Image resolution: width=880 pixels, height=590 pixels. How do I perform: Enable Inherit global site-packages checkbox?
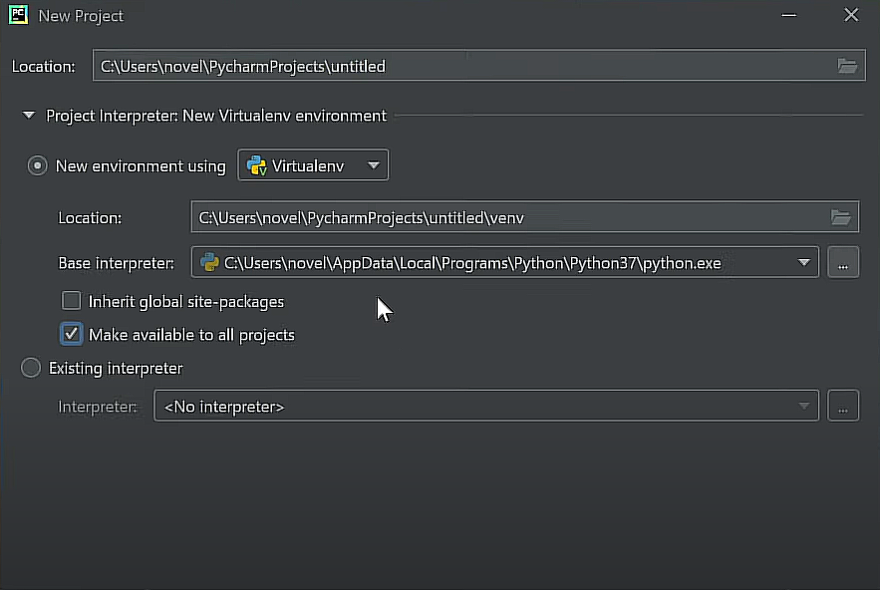click(x=72, y=301)
